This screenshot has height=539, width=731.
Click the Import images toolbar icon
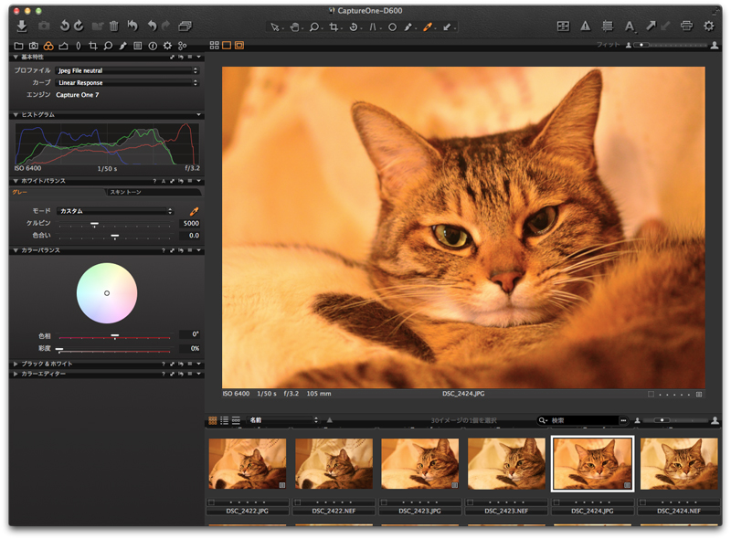pyautogui.click(x=22, y=26)
